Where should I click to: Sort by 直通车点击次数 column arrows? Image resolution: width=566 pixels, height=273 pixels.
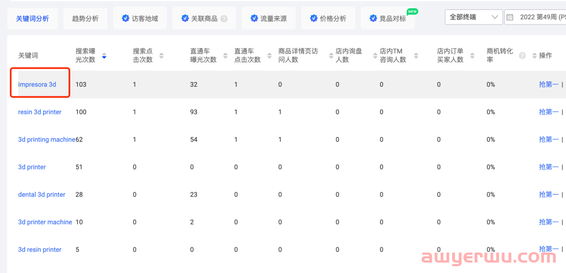(x=269, y=55)
